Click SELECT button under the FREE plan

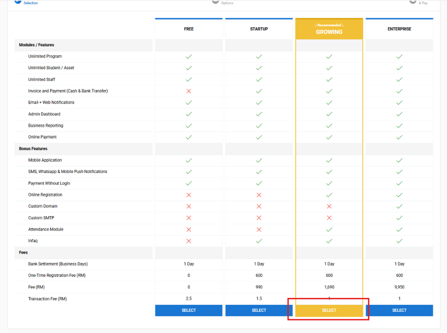[189, 310]
